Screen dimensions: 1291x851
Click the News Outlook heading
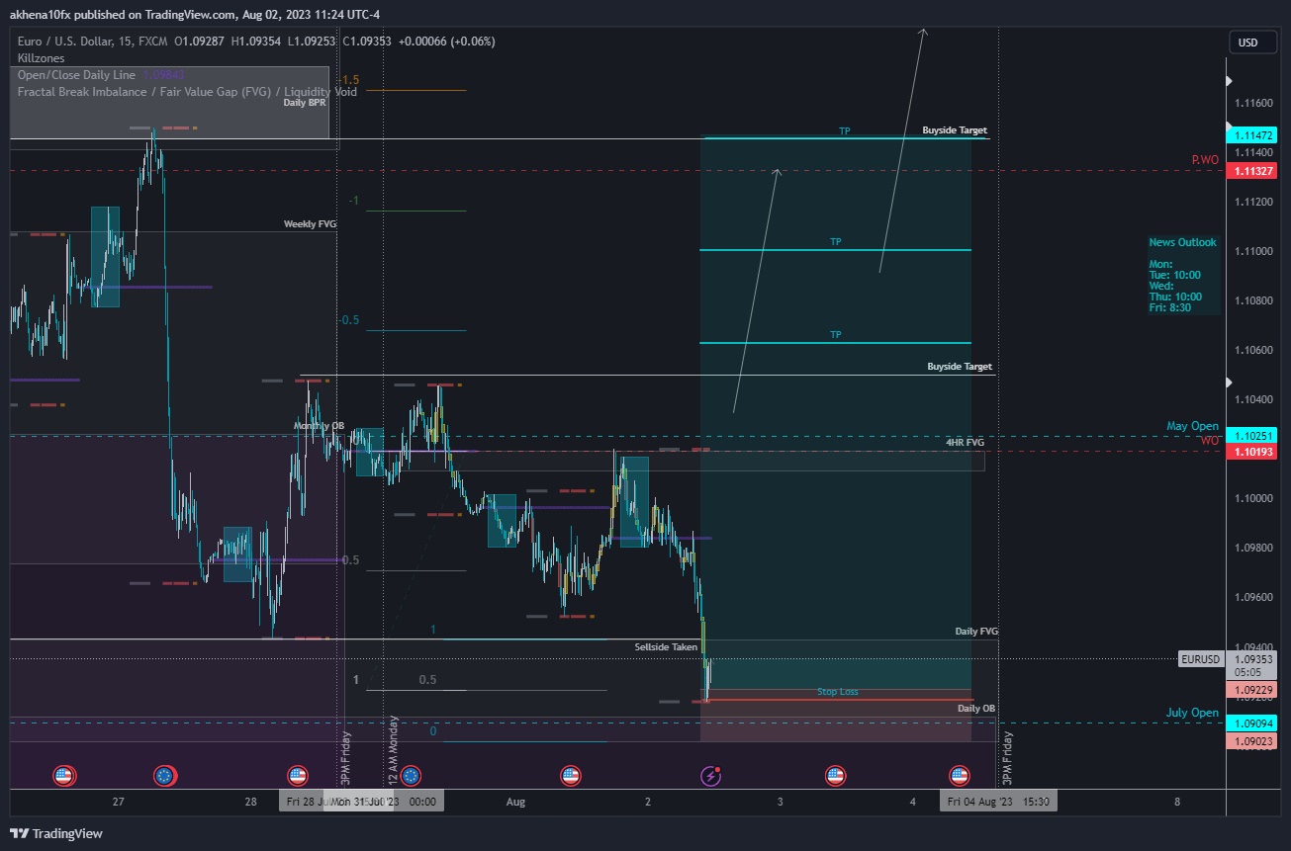tap(1182, 242)
